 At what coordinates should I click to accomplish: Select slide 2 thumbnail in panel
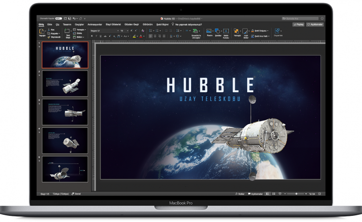(65, 83)
